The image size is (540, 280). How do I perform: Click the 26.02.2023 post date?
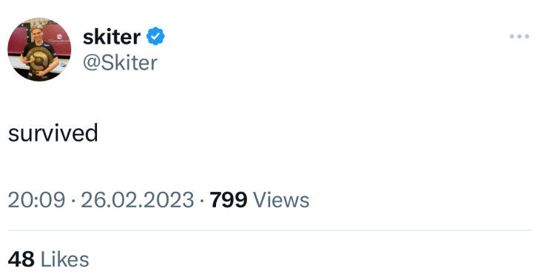[x=138, y=200]
